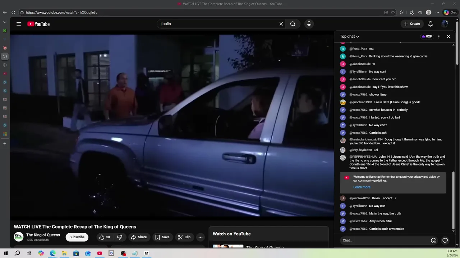Open more video actions ellipsis button

point(201,237)
